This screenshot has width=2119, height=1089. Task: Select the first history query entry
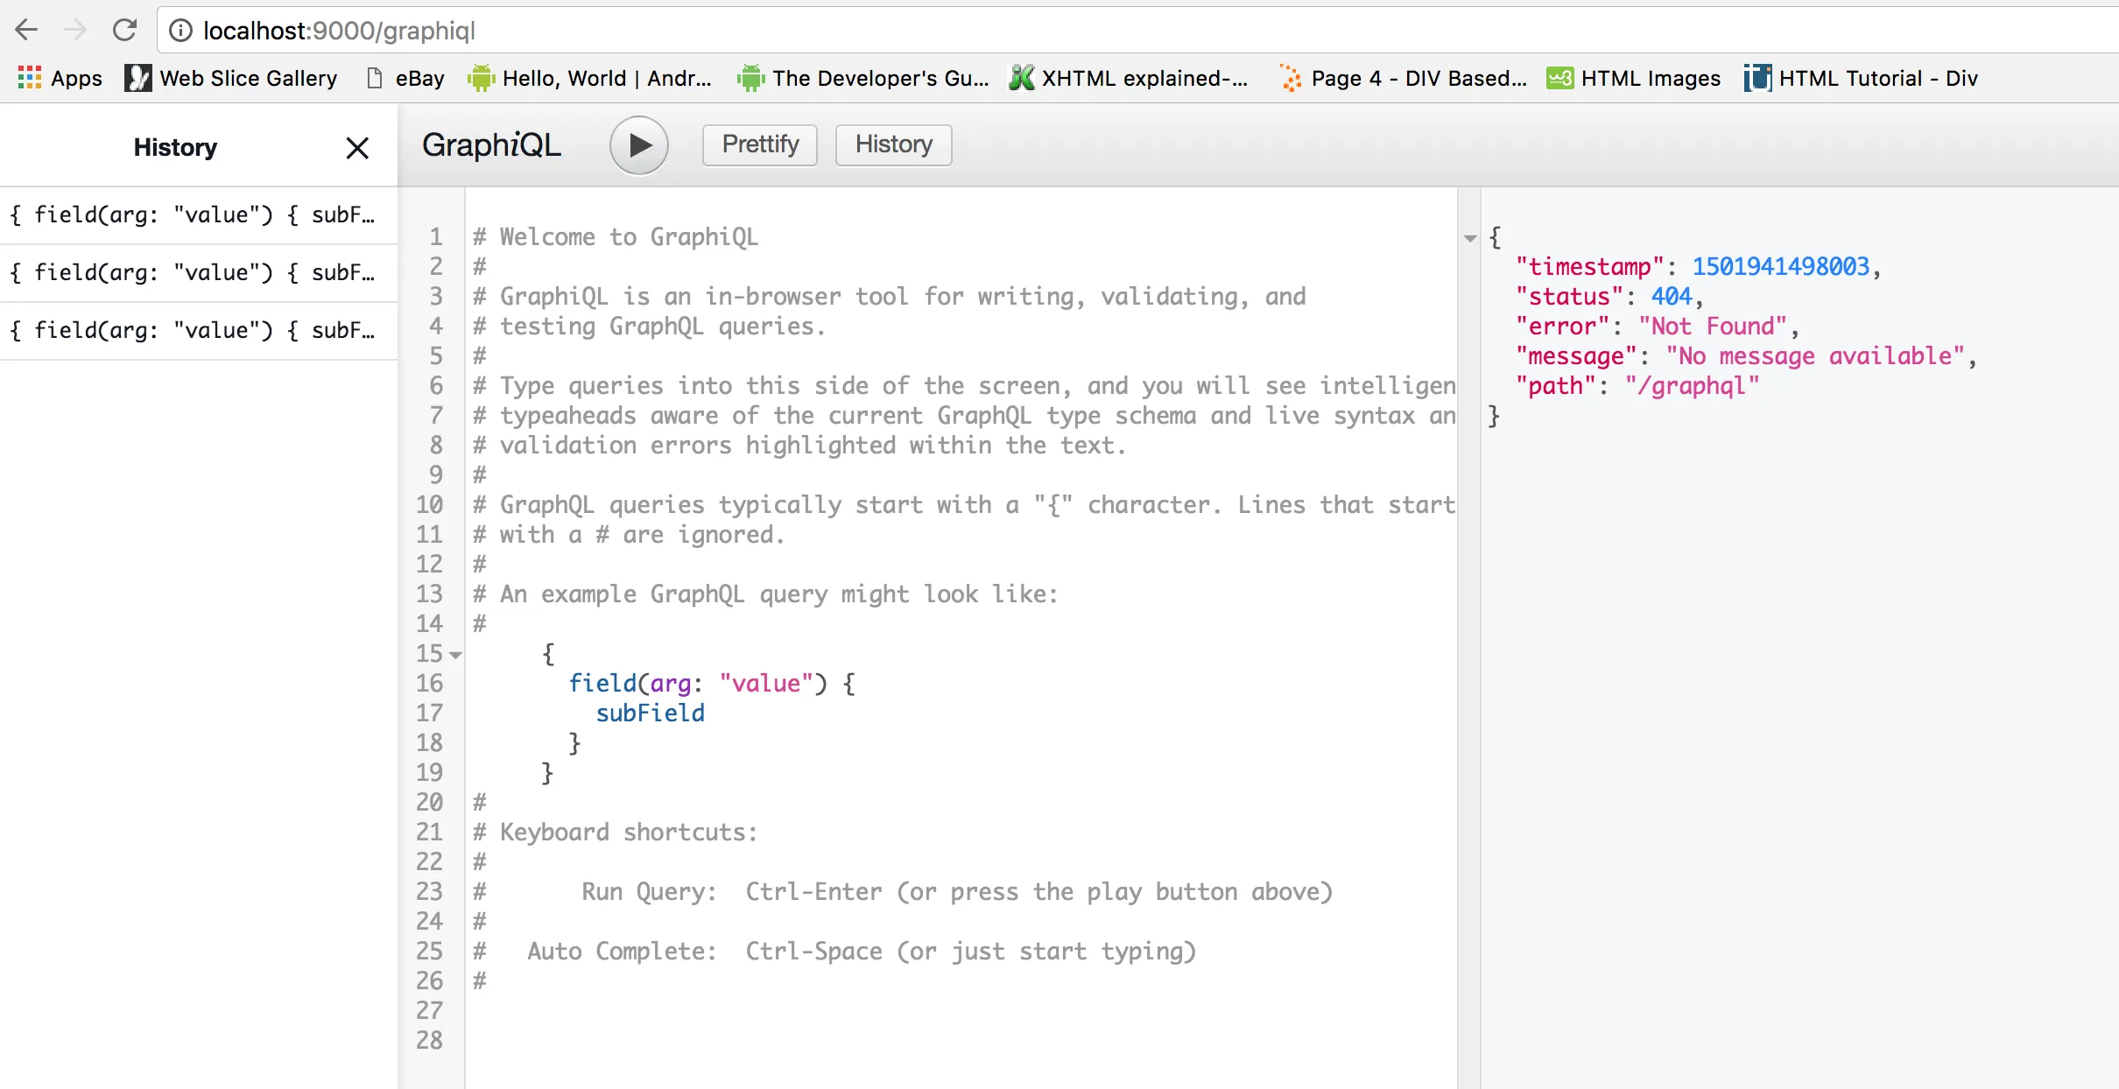(x=193, y=215)
